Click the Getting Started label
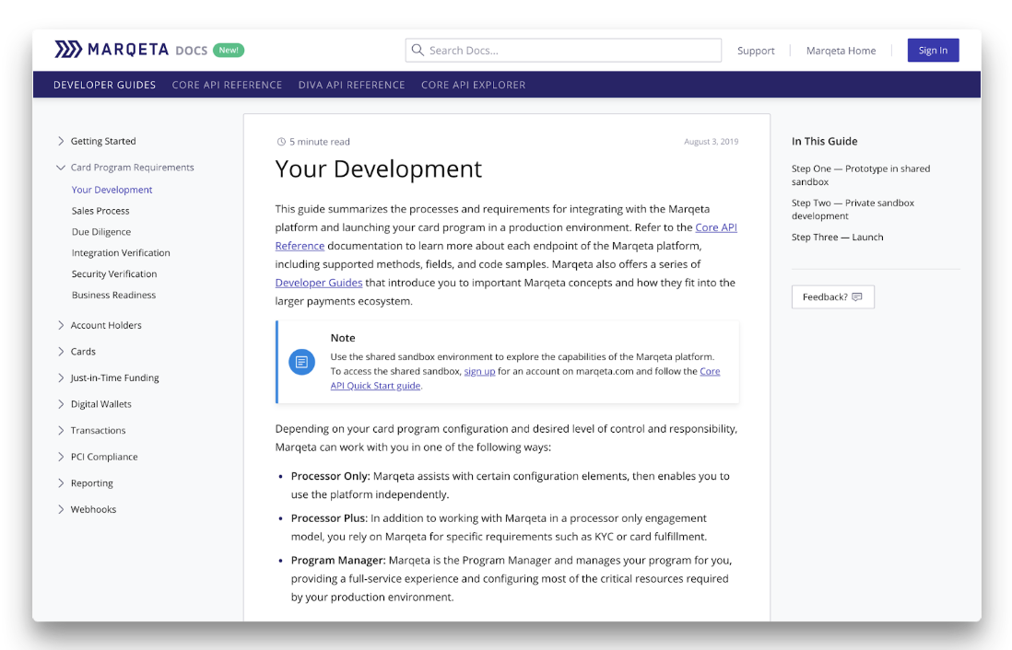Viewport: 1012px width, 650px height. coord(103,141)
